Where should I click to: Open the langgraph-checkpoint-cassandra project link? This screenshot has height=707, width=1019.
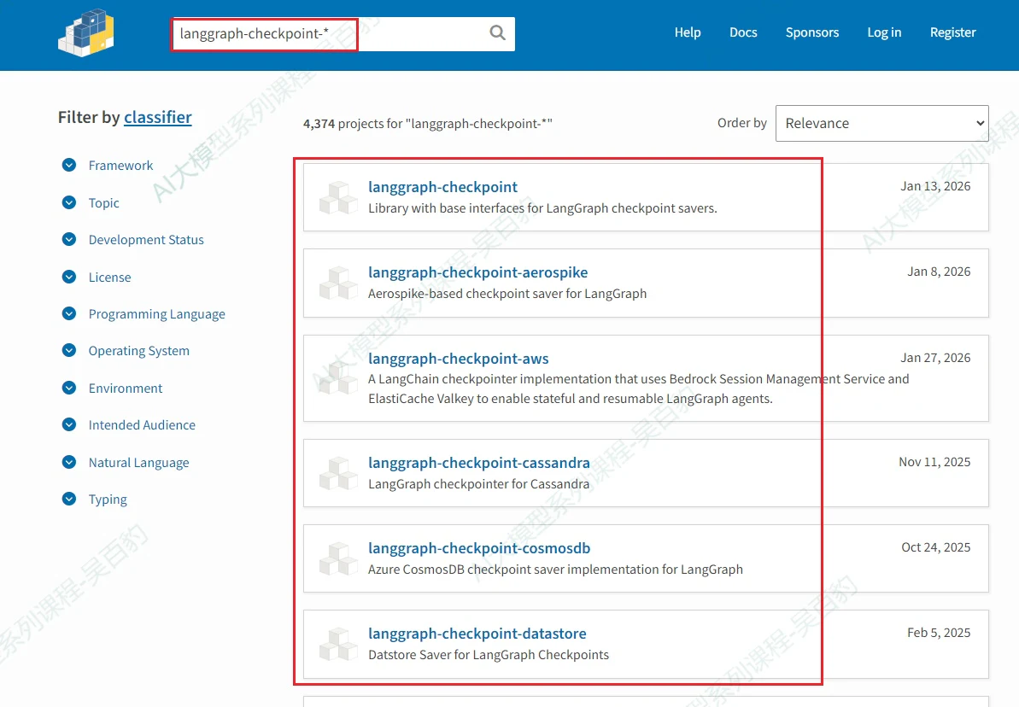tap(479, 463)
